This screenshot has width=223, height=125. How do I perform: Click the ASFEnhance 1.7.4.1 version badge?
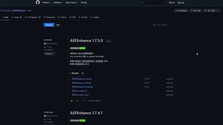(78, 120)
